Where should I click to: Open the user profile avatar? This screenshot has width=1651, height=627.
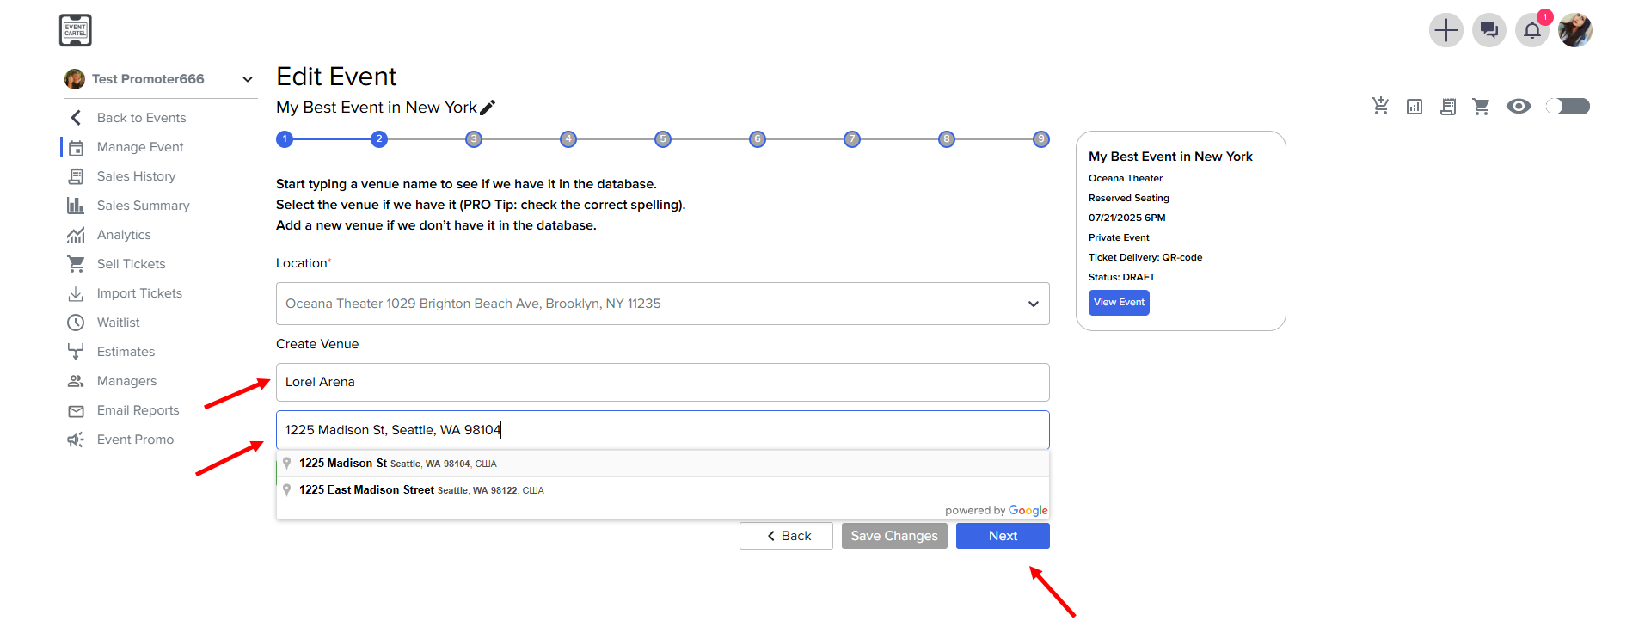[x=1575, y=30]
